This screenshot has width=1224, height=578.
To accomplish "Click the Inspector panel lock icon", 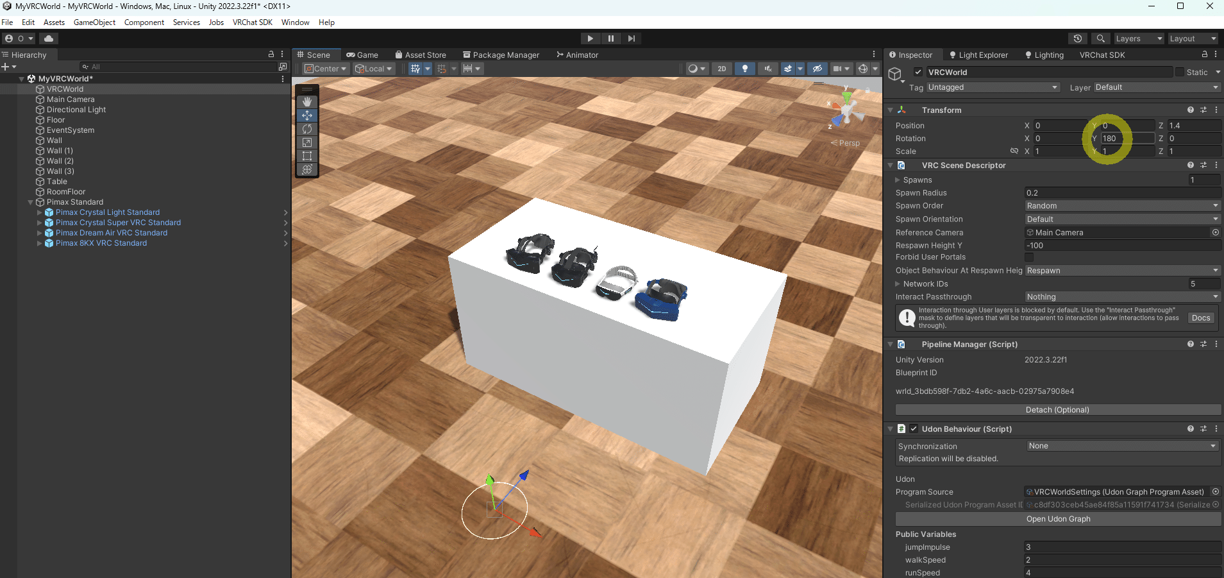I will pos(1205,55).
